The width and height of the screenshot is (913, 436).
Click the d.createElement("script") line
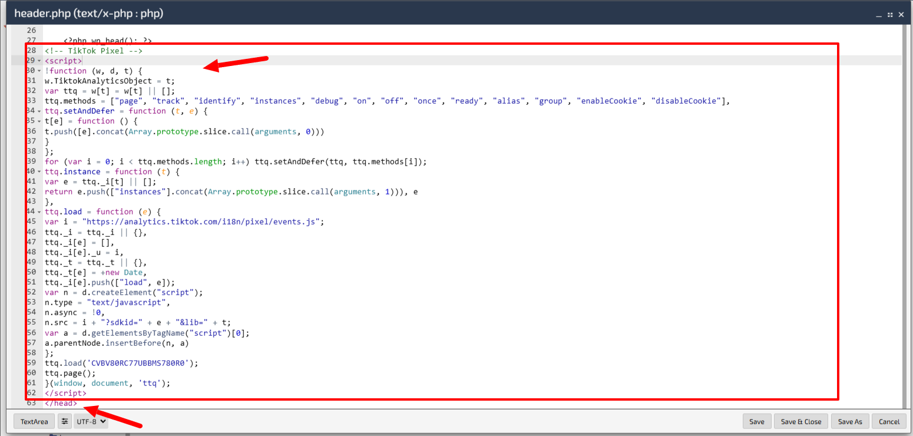[124, 292]
